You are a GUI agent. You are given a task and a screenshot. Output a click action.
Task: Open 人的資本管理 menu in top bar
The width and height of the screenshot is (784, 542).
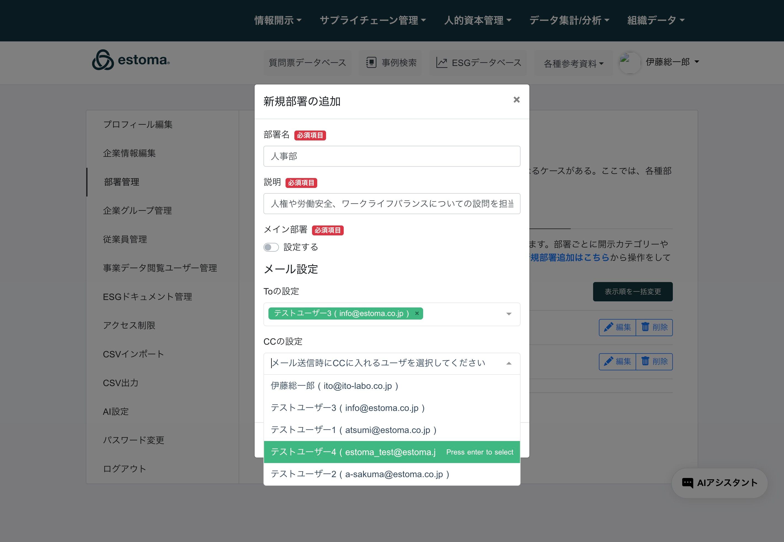point(477,20)
